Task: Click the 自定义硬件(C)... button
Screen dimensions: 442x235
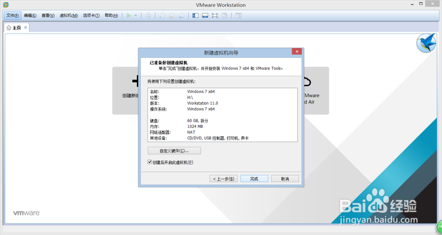Action: pyautogui.click(x=174, y=151)
